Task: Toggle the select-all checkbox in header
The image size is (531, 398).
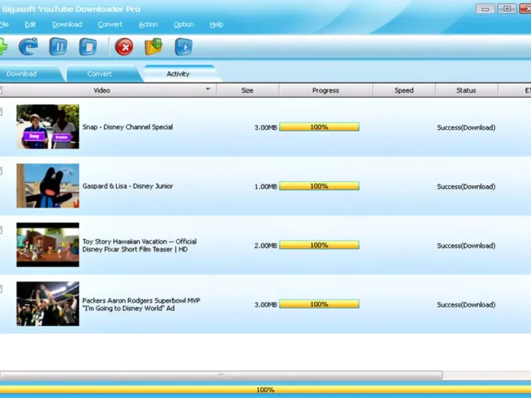Action: (1, 90)
